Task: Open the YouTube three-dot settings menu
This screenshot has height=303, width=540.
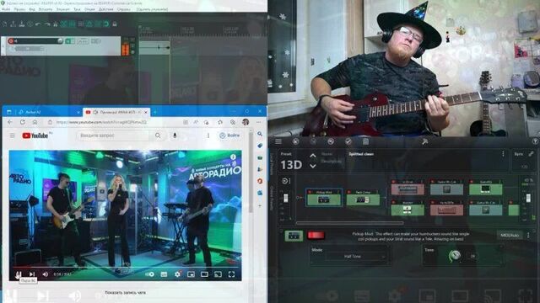Action: point(208,136)
